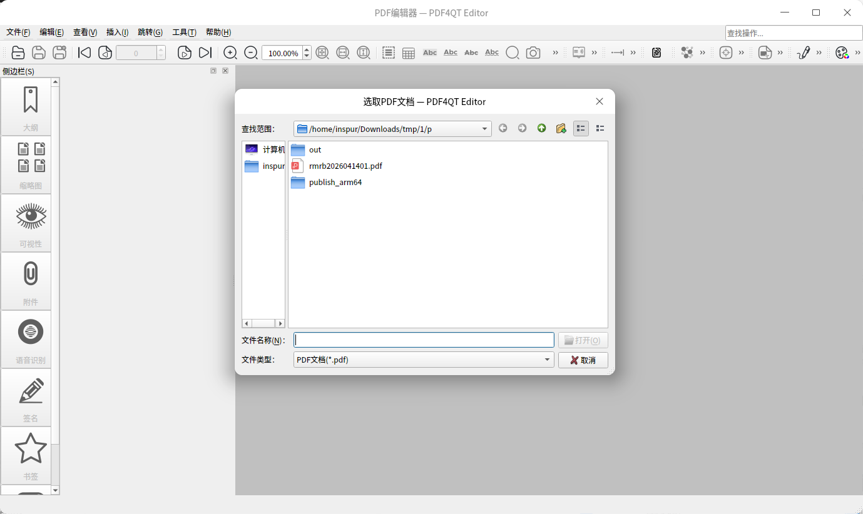Toggle the 可视性 visibility eye panel
The width and height of the screenshot is (863, 514).
[31, 223]
